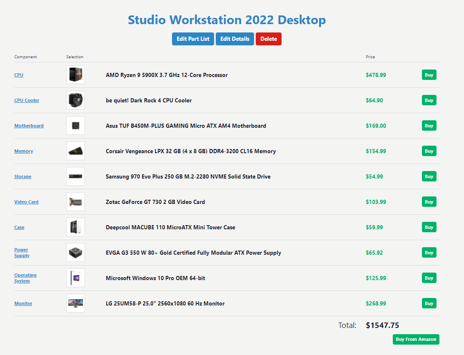
Task: Buy the AMD Ryzen 9 5900X processor
Action: tap(429, 75)
